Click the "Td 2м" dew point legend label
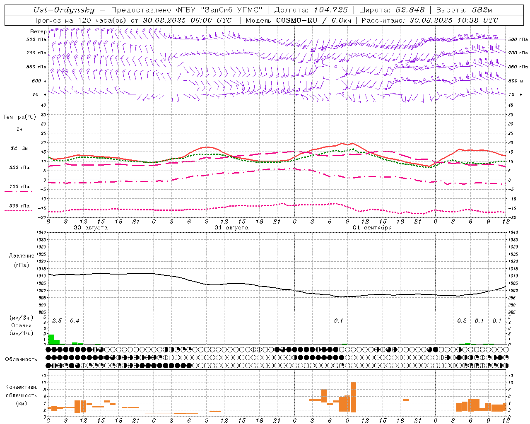530x424 pixels. point(19,148)
